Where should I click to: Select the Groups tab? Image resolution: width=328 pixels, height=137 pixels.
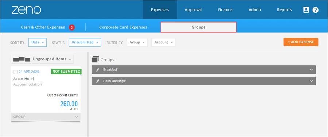pyautogui.click(x=198, y=27)
